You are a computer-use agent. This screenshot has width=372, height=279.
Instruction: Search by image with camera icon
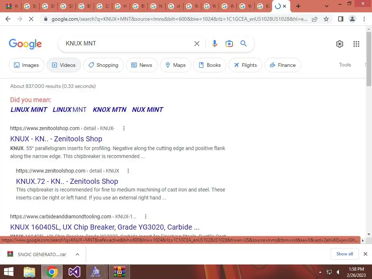coord(229,44)
